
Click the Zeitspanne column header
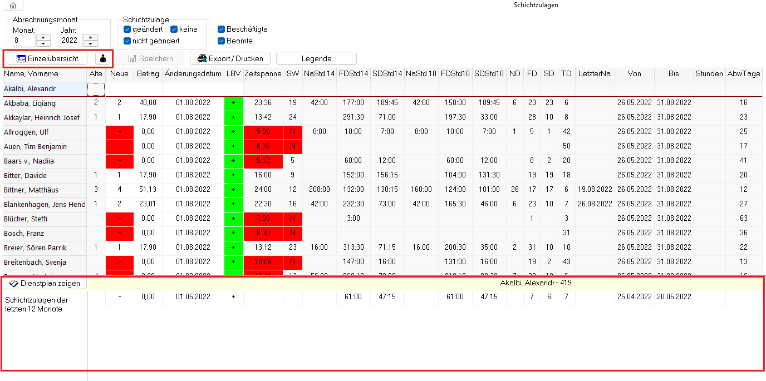263,74
